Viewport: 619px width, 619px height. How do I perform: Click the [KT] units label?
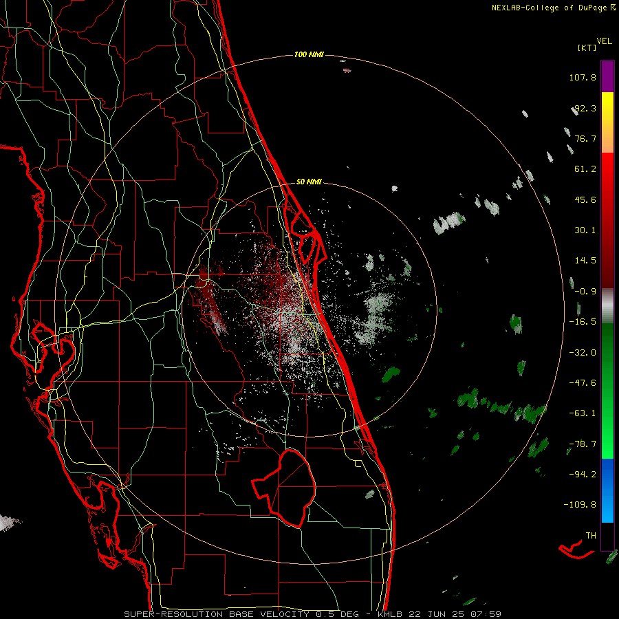click(587, 47)
